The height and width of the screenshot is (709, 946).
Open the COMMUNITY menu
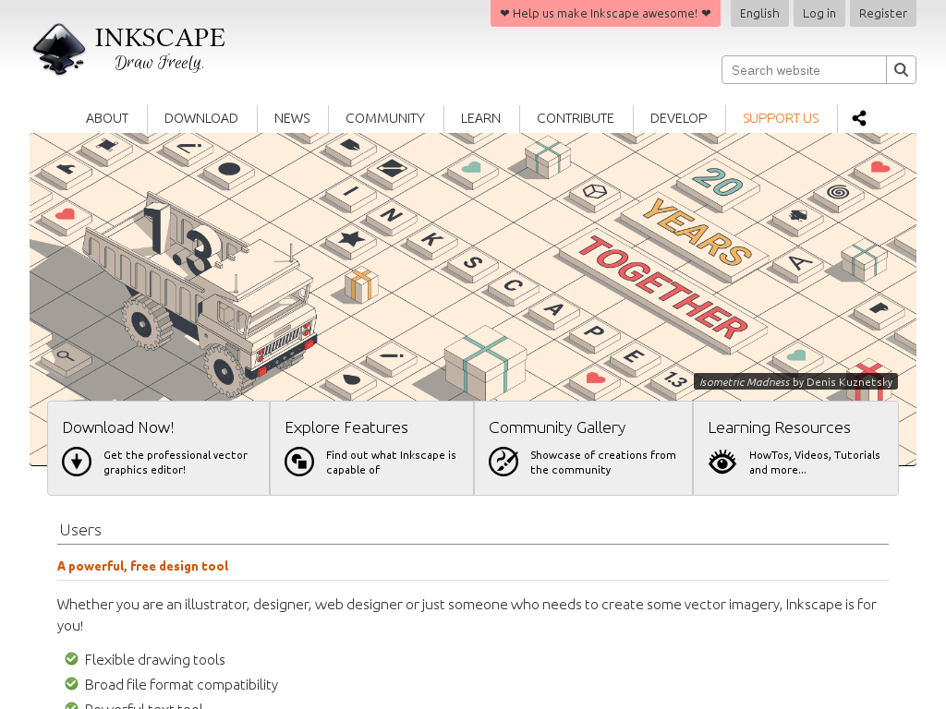(x=385, y=118)
